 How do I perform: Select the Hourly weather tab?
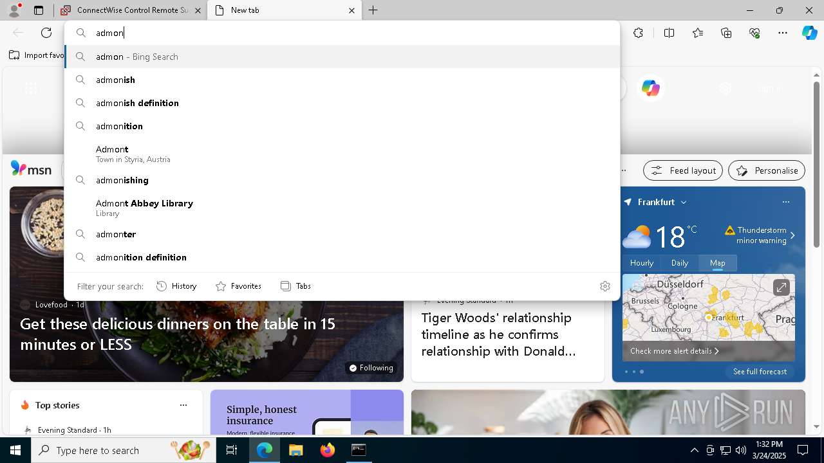pyautogui.click(x=642, y=263)
